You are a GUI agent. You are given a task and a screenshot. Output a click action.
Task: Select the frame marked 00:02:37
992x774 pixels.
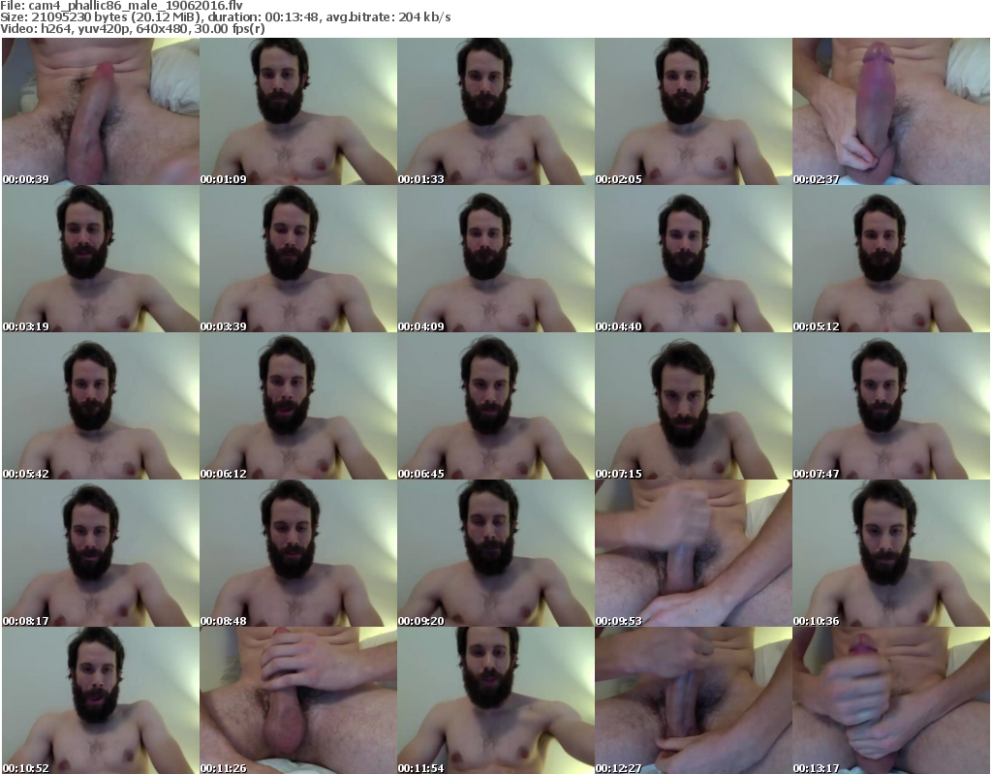click(891, 111)
